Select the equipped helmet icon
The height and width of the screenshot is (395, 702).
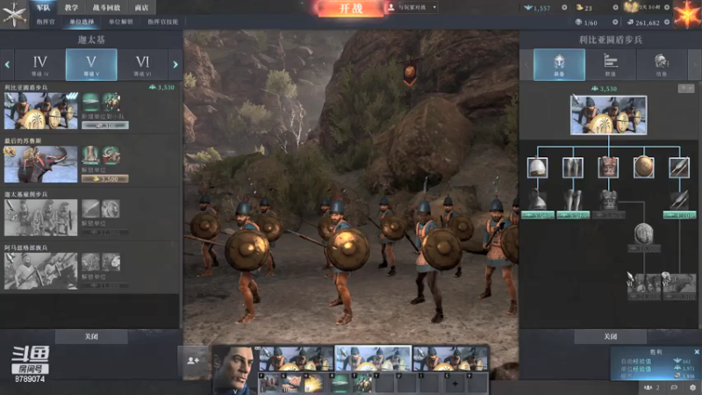click(x=537, y=167)
